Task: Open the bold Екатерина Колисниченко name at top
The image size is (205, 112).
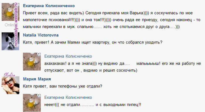Action: click(49, 6)
